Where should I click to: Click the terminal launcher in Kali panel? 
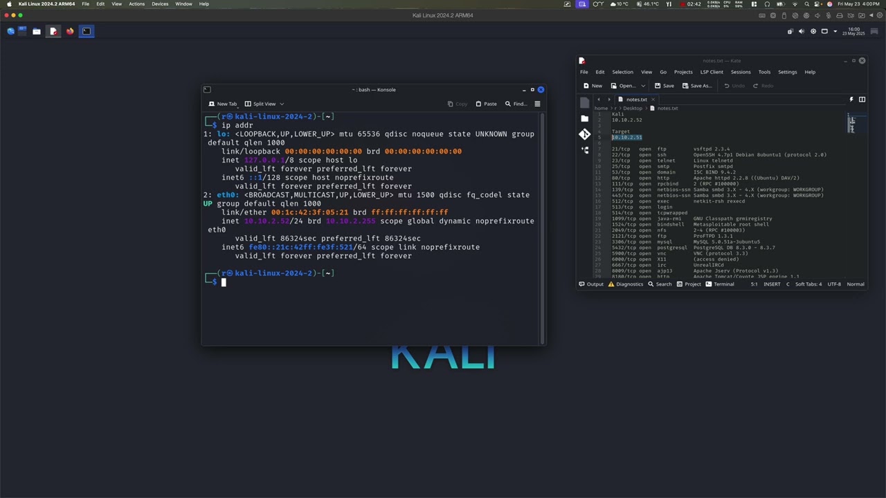pyautogui.click(x=87, y=31)
